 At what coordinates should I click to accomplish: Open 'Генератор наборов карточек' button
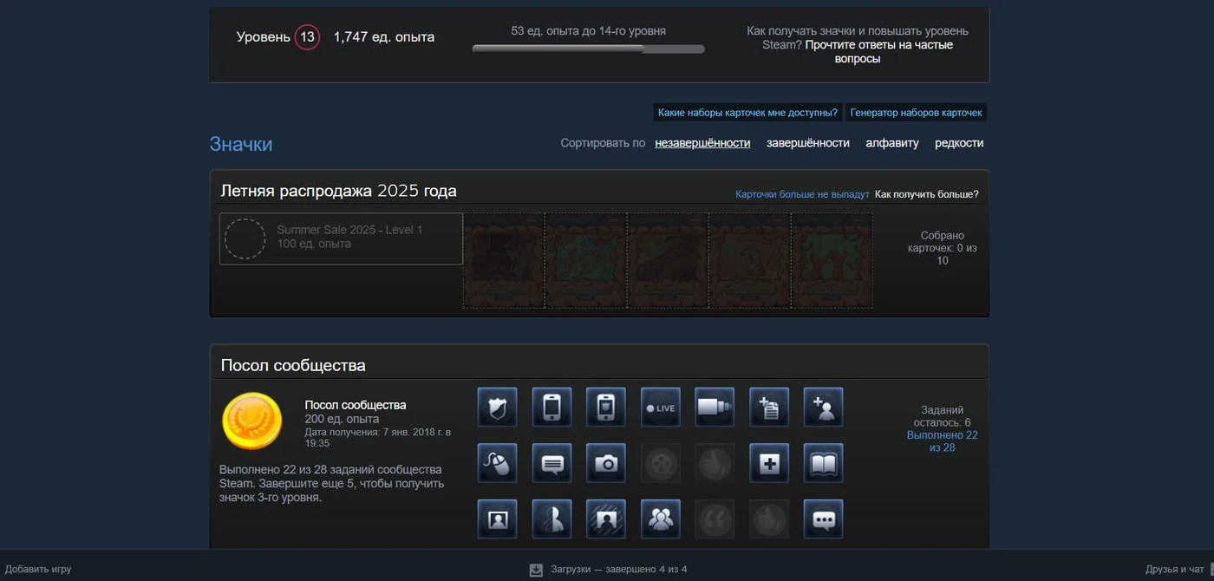click(x=917, y=113)
